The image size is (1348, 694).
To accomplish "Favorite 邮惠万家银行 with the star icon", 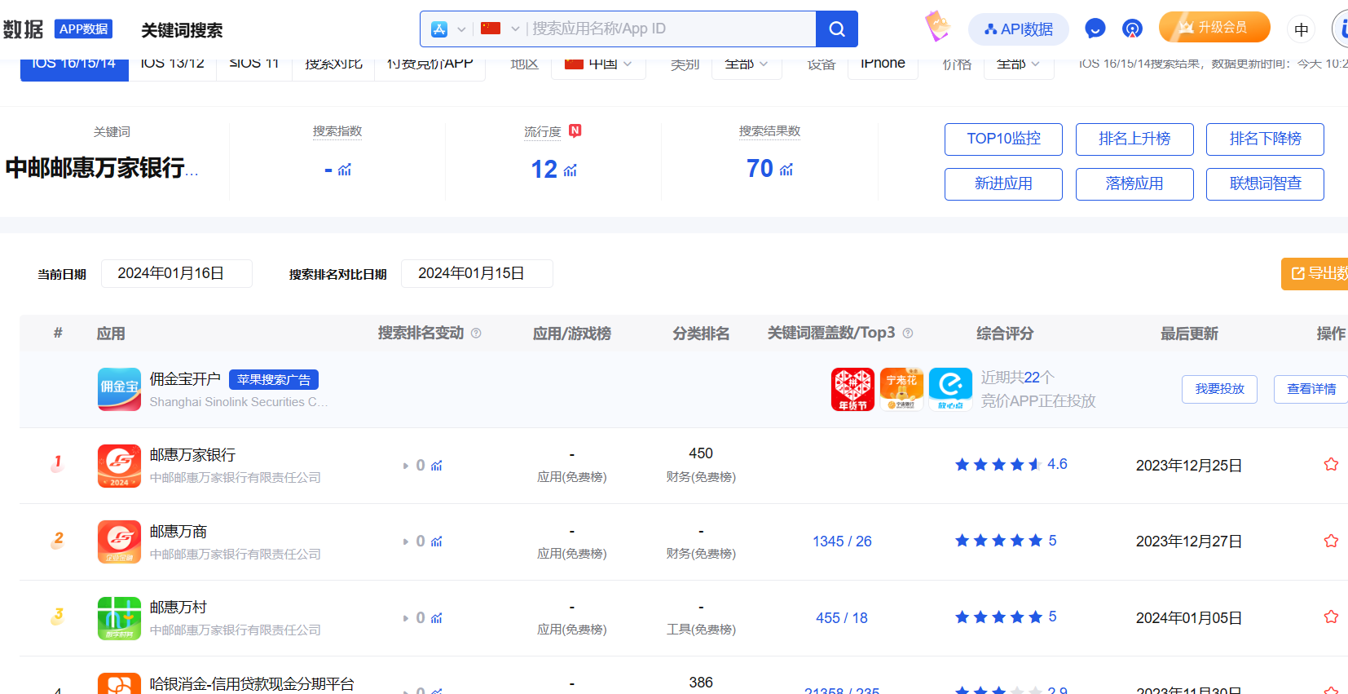I will click(x=1331, y=465).
